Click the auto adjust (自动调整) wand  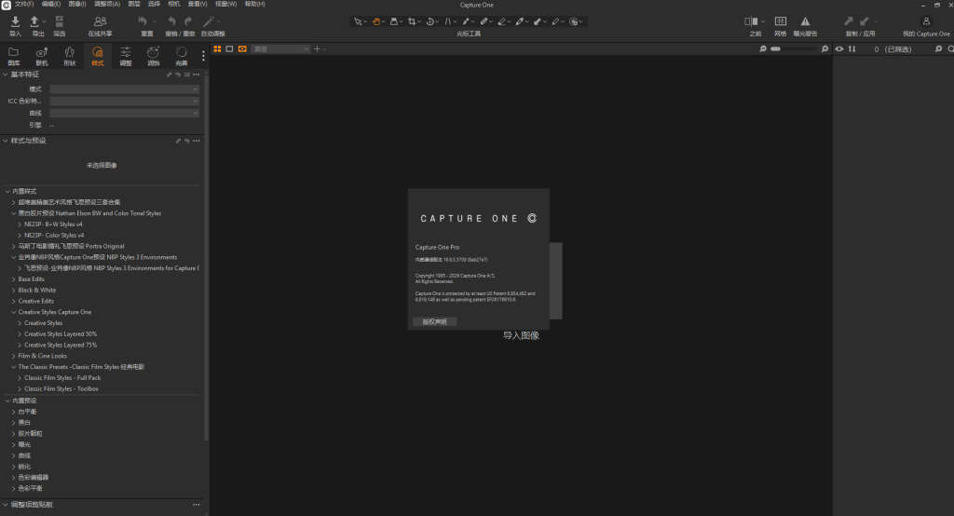(209, 21)
